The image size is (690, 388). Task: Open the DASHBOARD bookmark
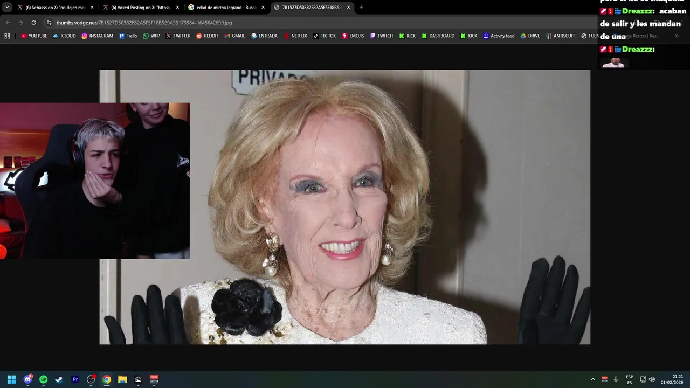click(x=438, y=36)
